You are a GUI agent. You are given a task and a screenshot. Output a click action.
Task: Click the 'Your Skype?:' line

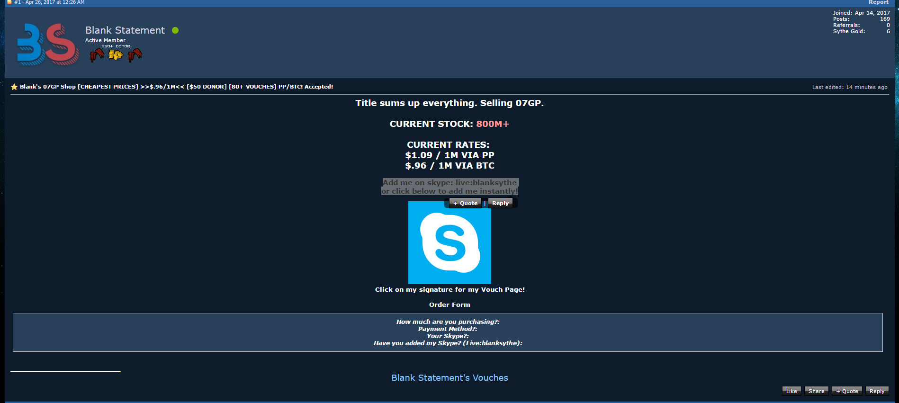[448, 336]
